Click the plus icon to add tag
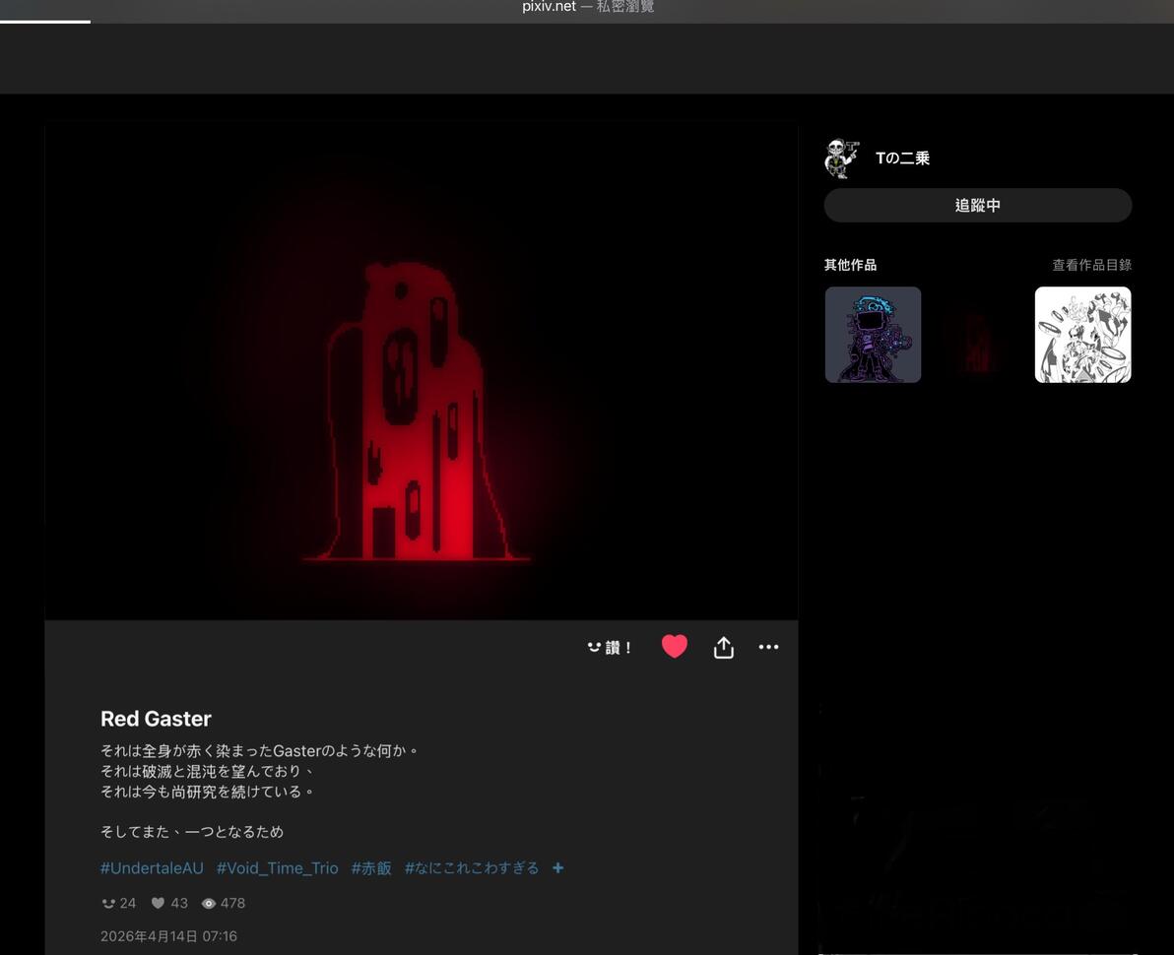This screenshot has width=1174, height=955. tap(557, 868)
